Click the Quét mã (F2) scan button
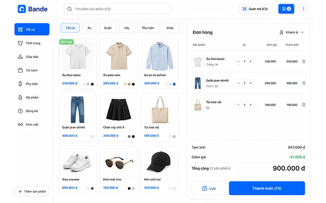The height and width of the screenshot is (203, 326). (x=255, y=9)
